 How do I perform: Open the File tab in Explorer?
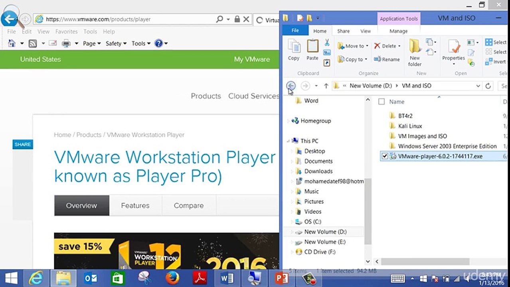tap(295, 31)
